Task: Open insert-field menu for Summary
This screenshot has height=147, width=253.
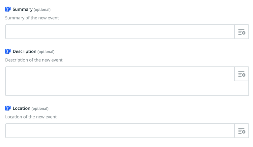Action: pos(242,32)
